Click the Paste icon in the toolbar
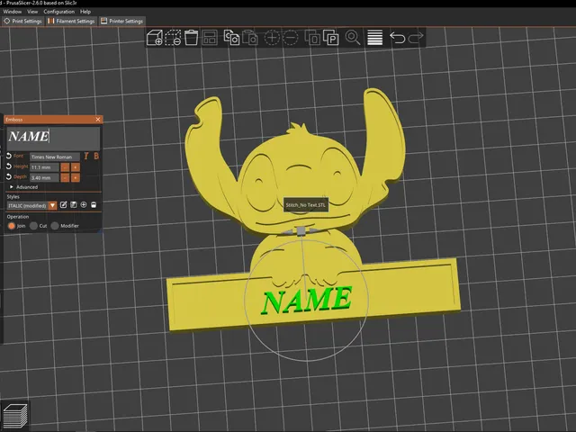 coord(250,38)
